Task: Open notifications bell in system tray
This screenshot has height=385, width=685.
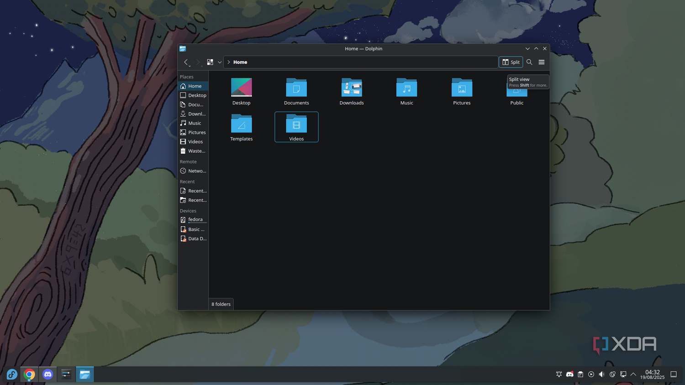Action: pos(559,375)
